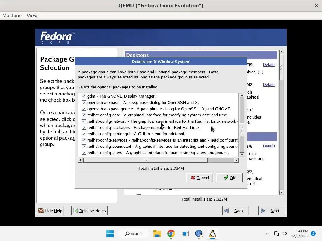Click the Desktops group header
Screen dimensions: 322x241
tap(201, 55)
